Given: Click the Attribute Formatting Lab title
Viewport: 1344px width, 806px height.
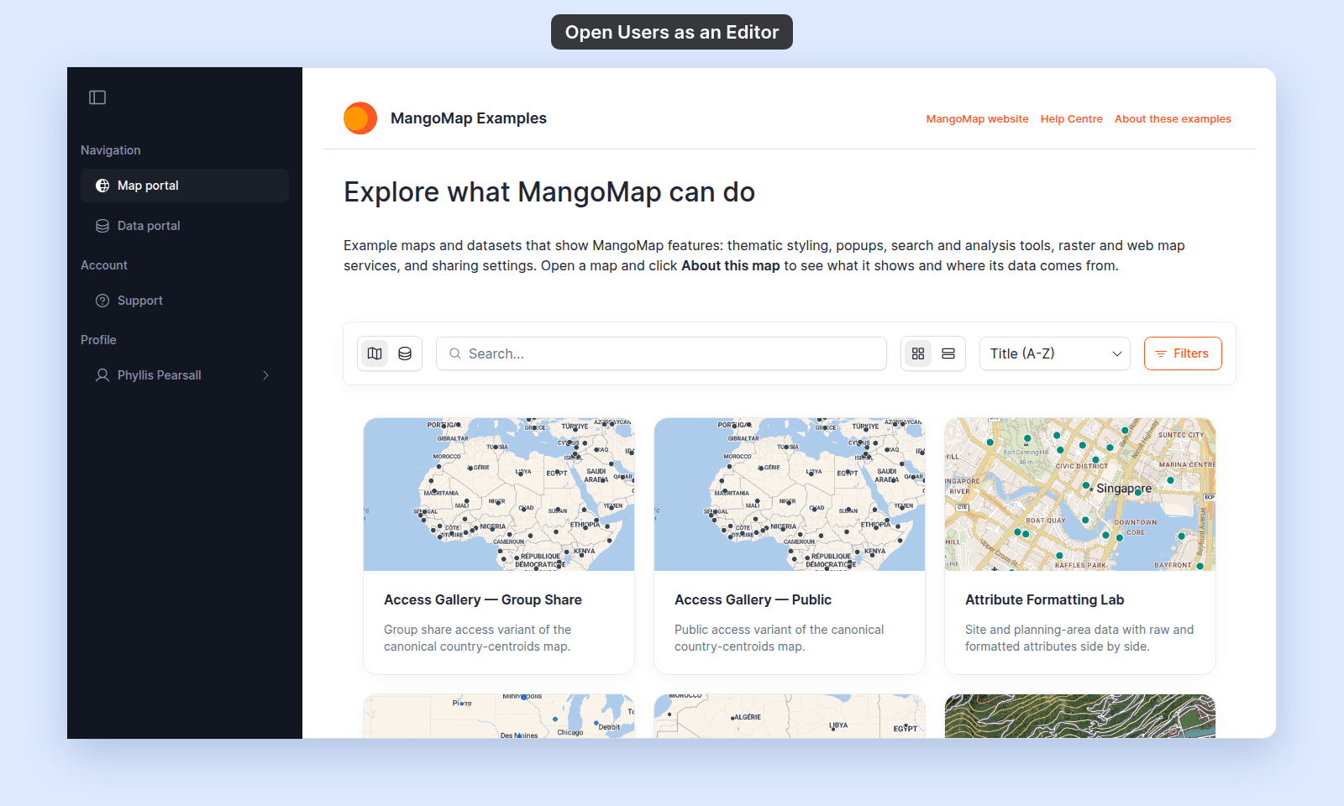Looking at the screenshot, I should coord(1044,599).
